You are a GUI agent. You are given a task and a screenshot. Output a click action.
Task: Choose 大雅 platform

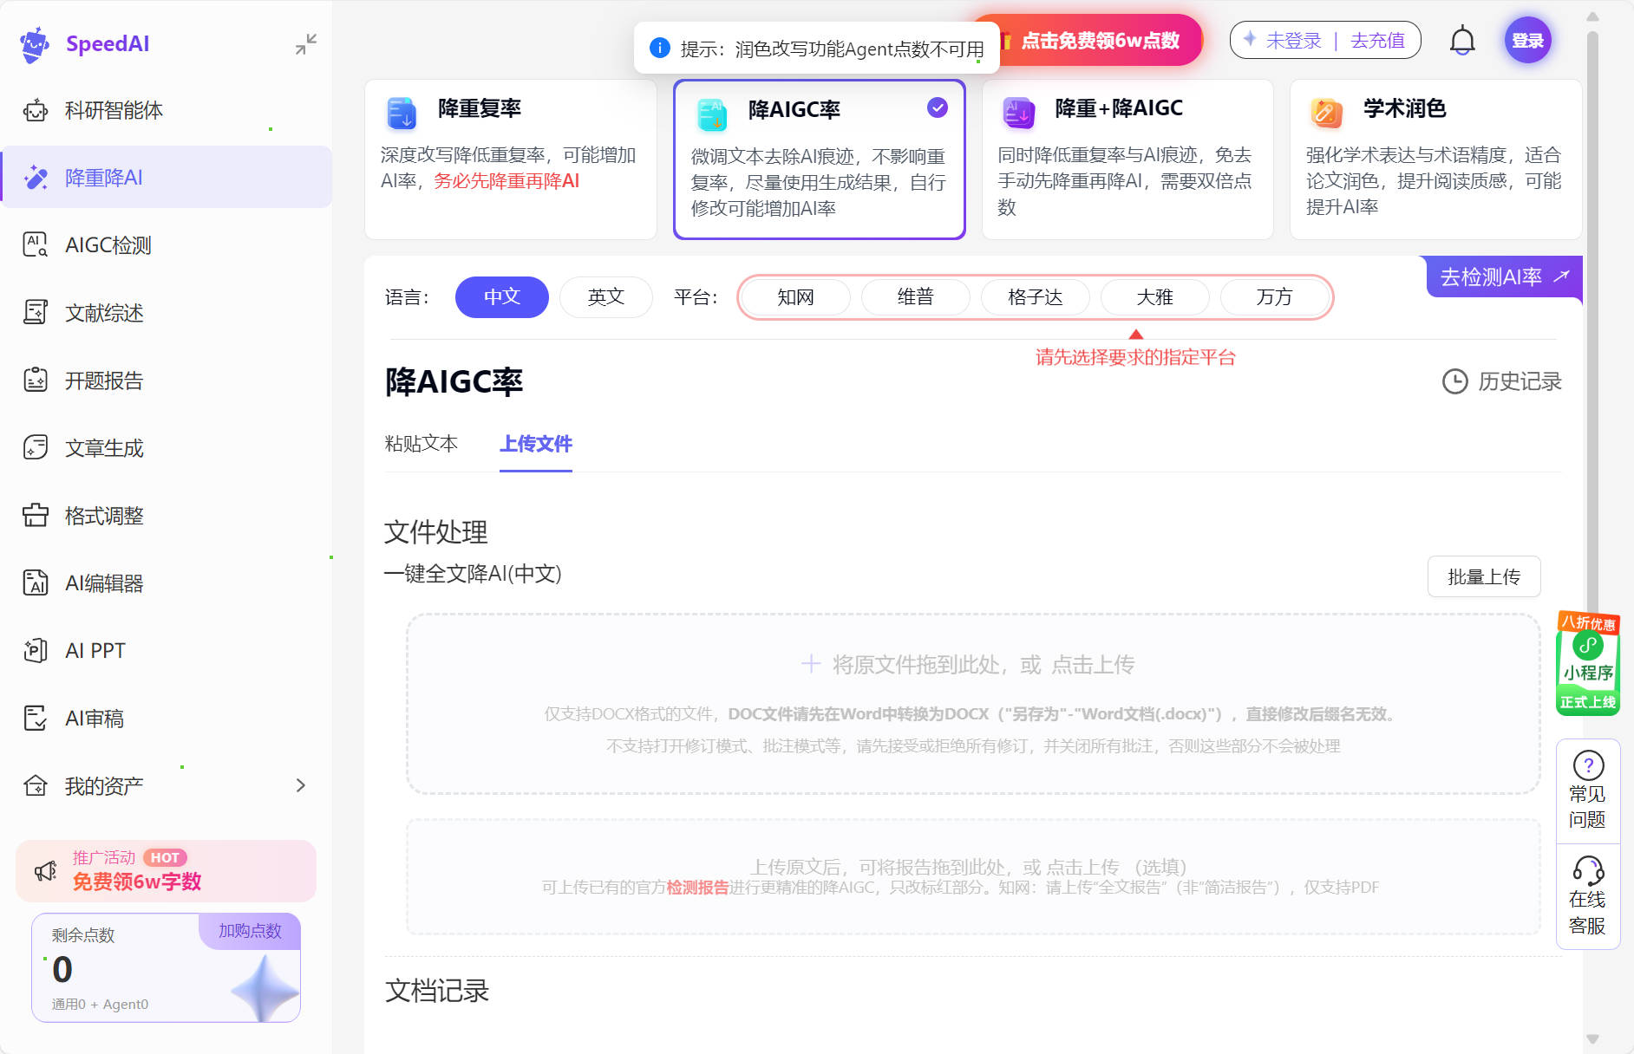click(x=1155, y=297)
